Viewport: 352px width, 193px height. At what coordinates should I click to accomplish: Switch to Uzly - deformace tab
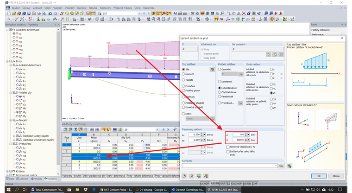click(116, 176)
